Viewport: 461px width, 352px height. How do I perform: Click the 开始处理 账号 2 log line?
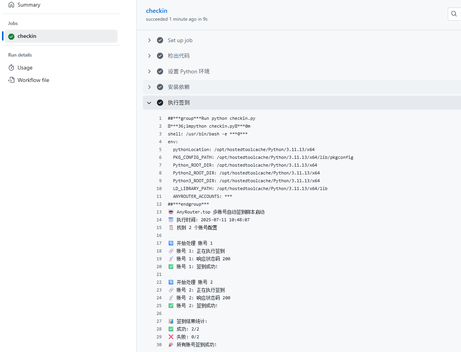(x=190, y=282)
